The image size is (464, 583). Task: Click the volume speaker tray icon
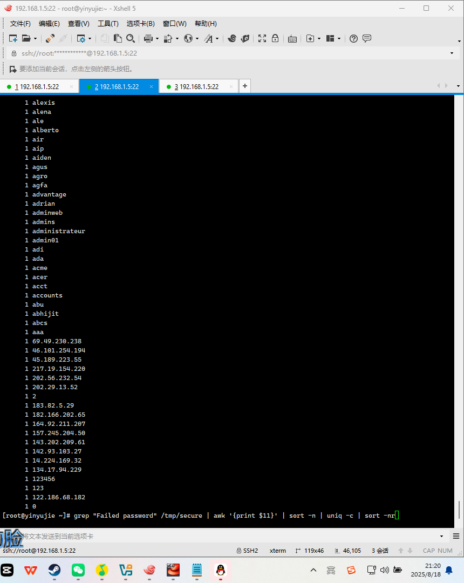pos(385,570)
